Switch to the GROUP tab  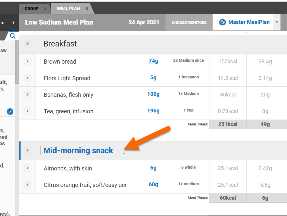pyautogui.click(x=31, y=9)
